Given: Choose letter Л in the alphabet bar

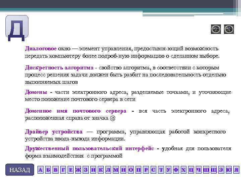Looking at the screenshot, I should click(108, 170).
